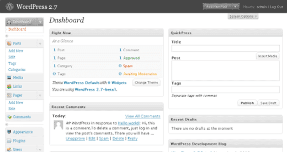The height and width of the screenshot is (152, 287).
Task: Click the WordPress logo in the header
Action: tap(9, 7)
